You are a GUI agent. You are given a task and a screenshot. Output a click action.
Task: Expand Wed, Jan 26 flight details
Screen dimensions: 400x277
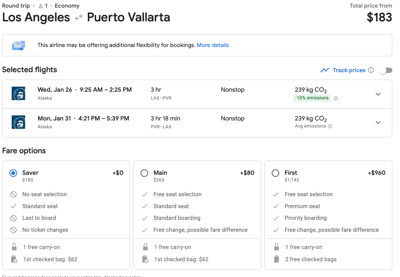[x=378, y=94]
